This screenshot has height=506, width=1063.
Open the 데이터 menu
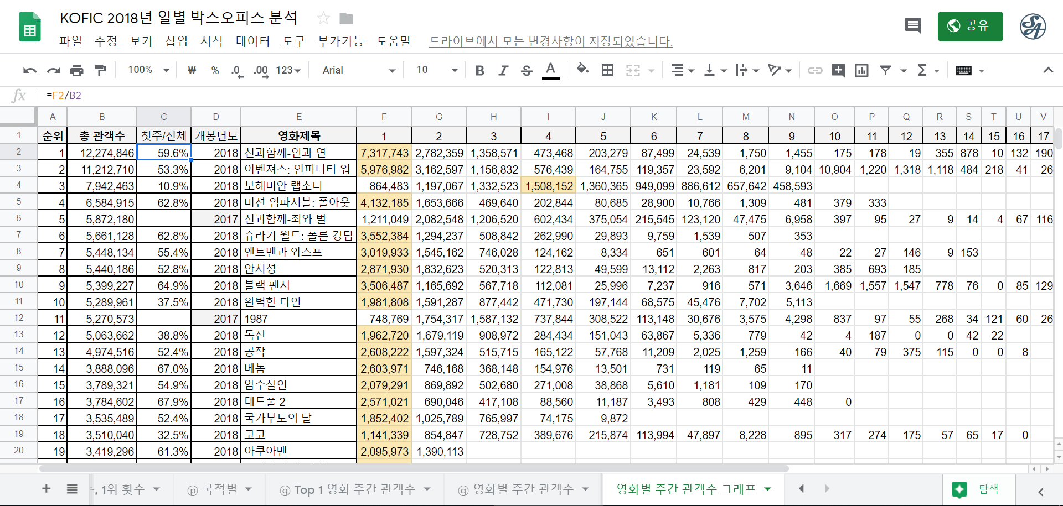pyautogui.click(x=252, y=41)
